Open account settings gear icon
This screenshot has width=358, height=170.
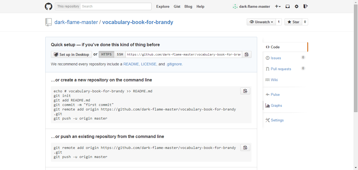coord(297,6)
